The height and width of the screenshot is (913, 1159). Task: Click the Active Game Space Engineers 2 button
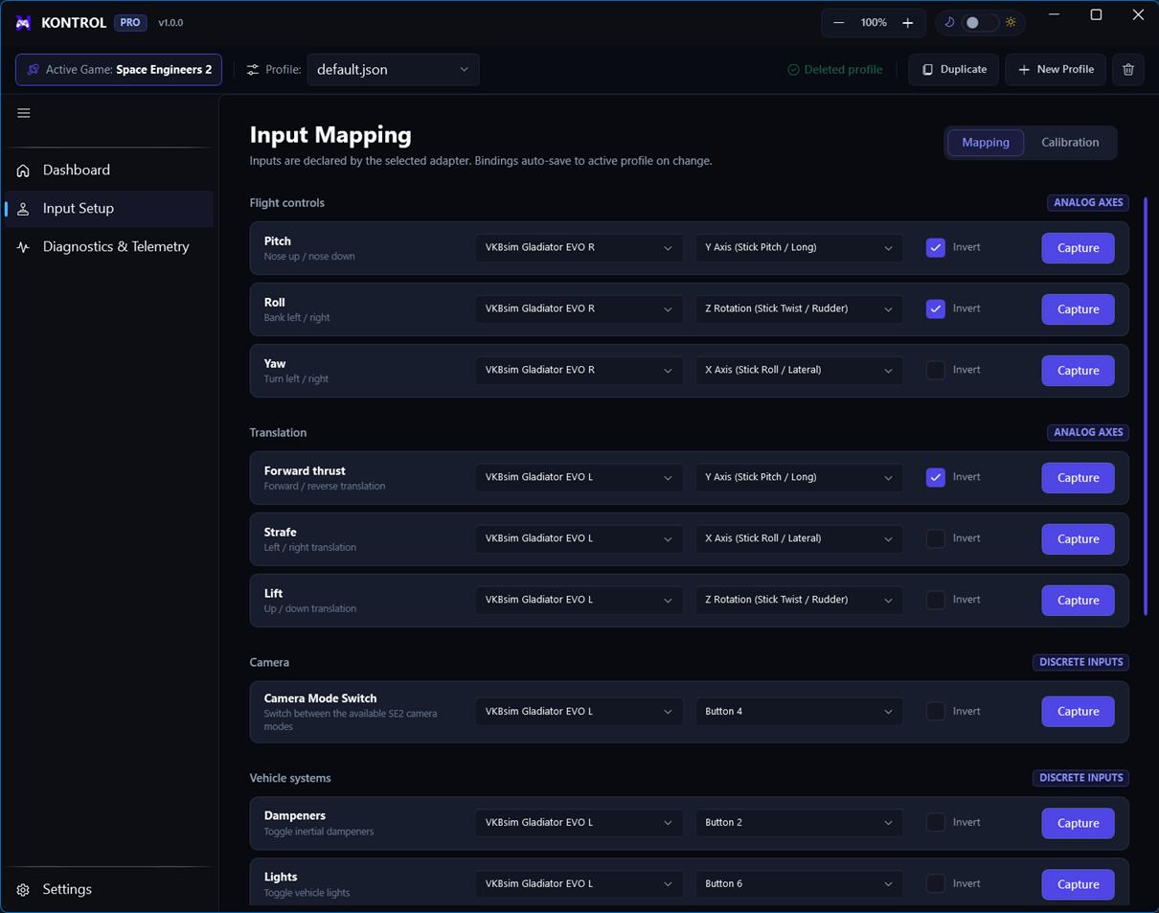click(x=119, y=70)
